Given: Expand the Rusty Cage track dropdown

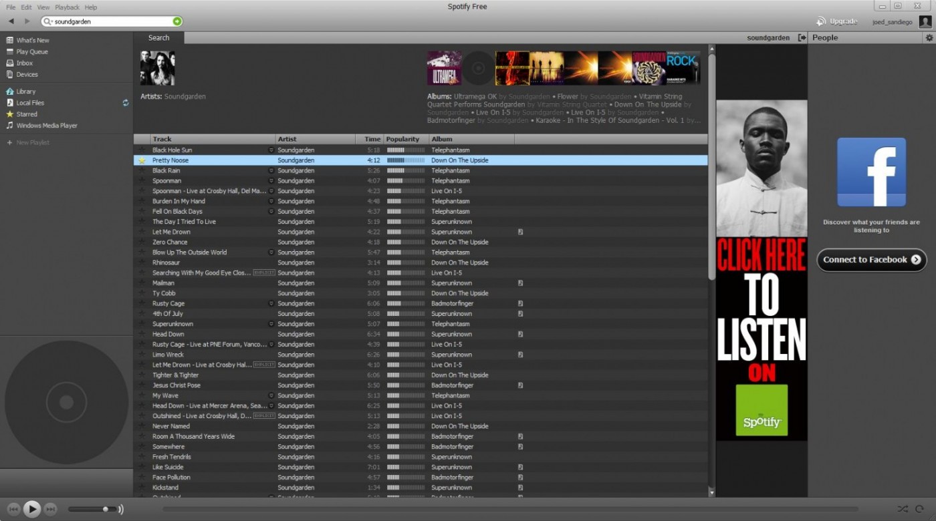Looking at the screenshot, I should (271, 304).
